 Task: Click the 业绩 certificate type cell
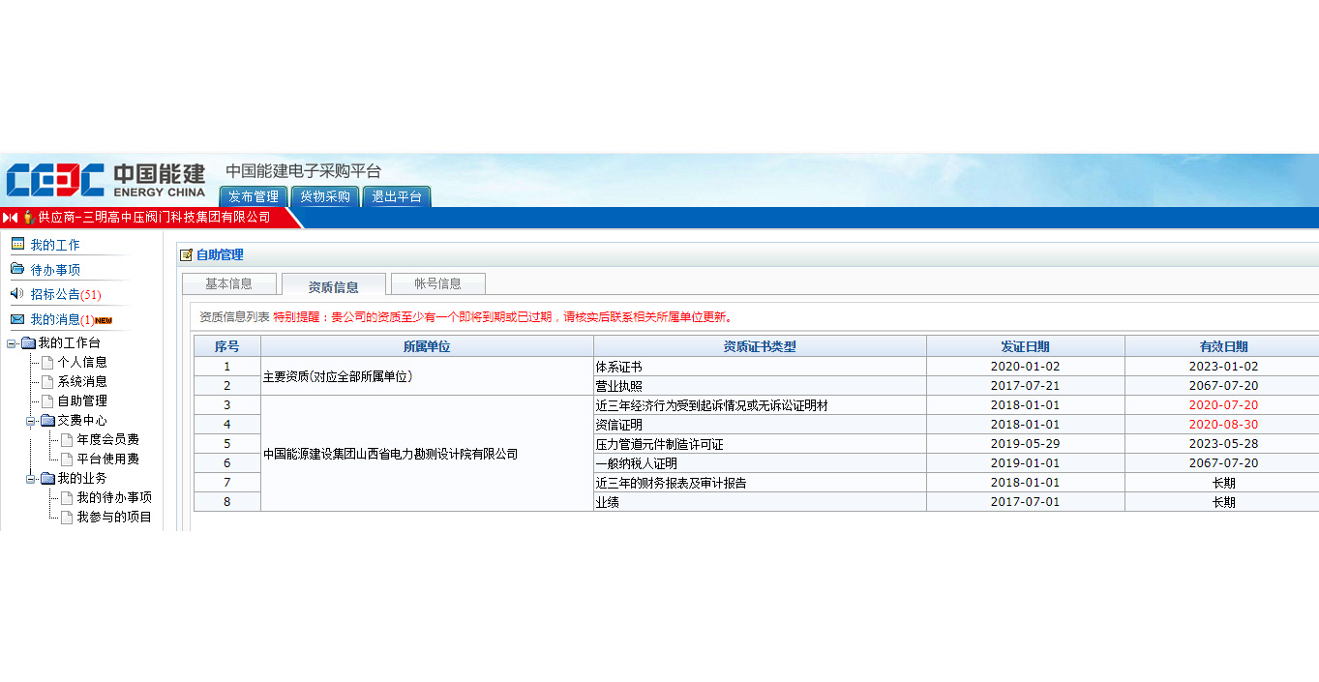[x=760, y=502]
